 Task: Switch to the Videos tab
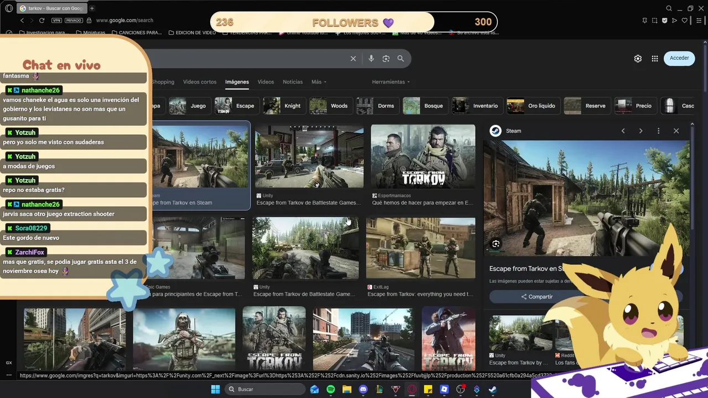265,82
